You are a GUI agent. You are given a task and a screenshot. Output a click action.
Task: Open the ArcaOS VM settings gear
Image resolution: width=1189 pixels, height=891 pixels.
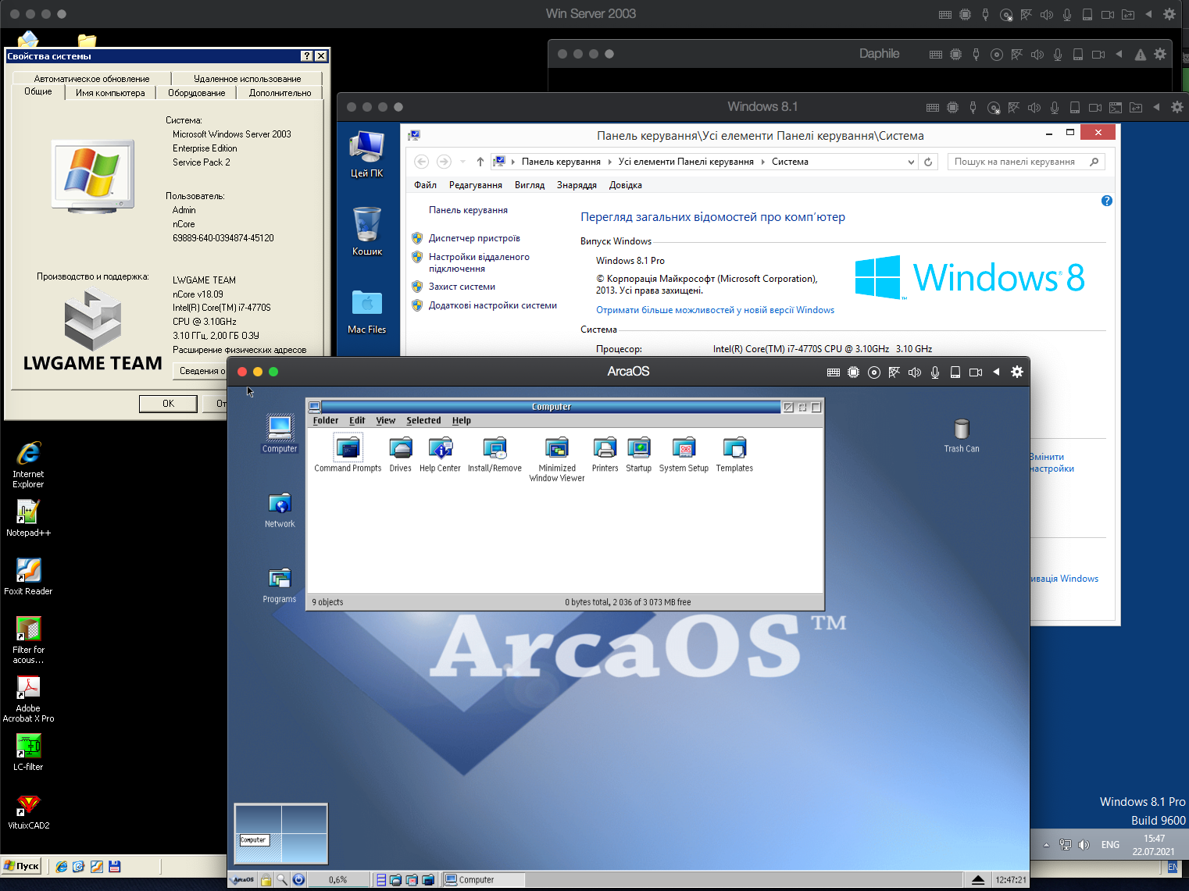[x=1017, y=372]
